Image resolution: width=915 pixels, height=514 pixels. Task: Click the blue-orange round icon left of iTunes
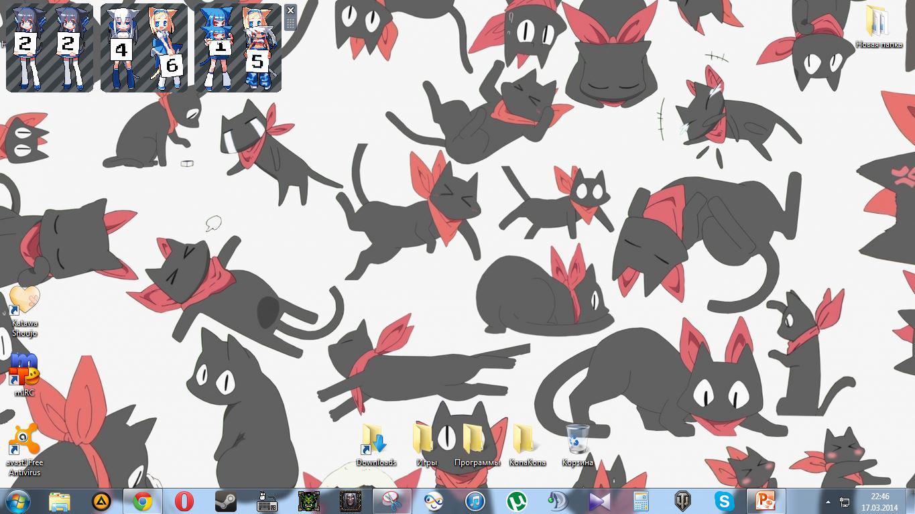tap(433, 501)
